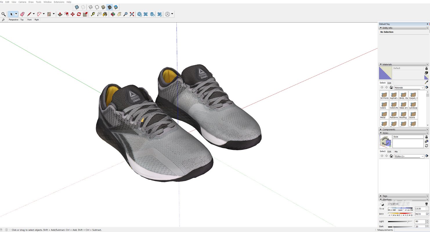Click Zoom Extents to frame the model
The width and height of the screenshot is (430, 232).
[x=132, y=14]
